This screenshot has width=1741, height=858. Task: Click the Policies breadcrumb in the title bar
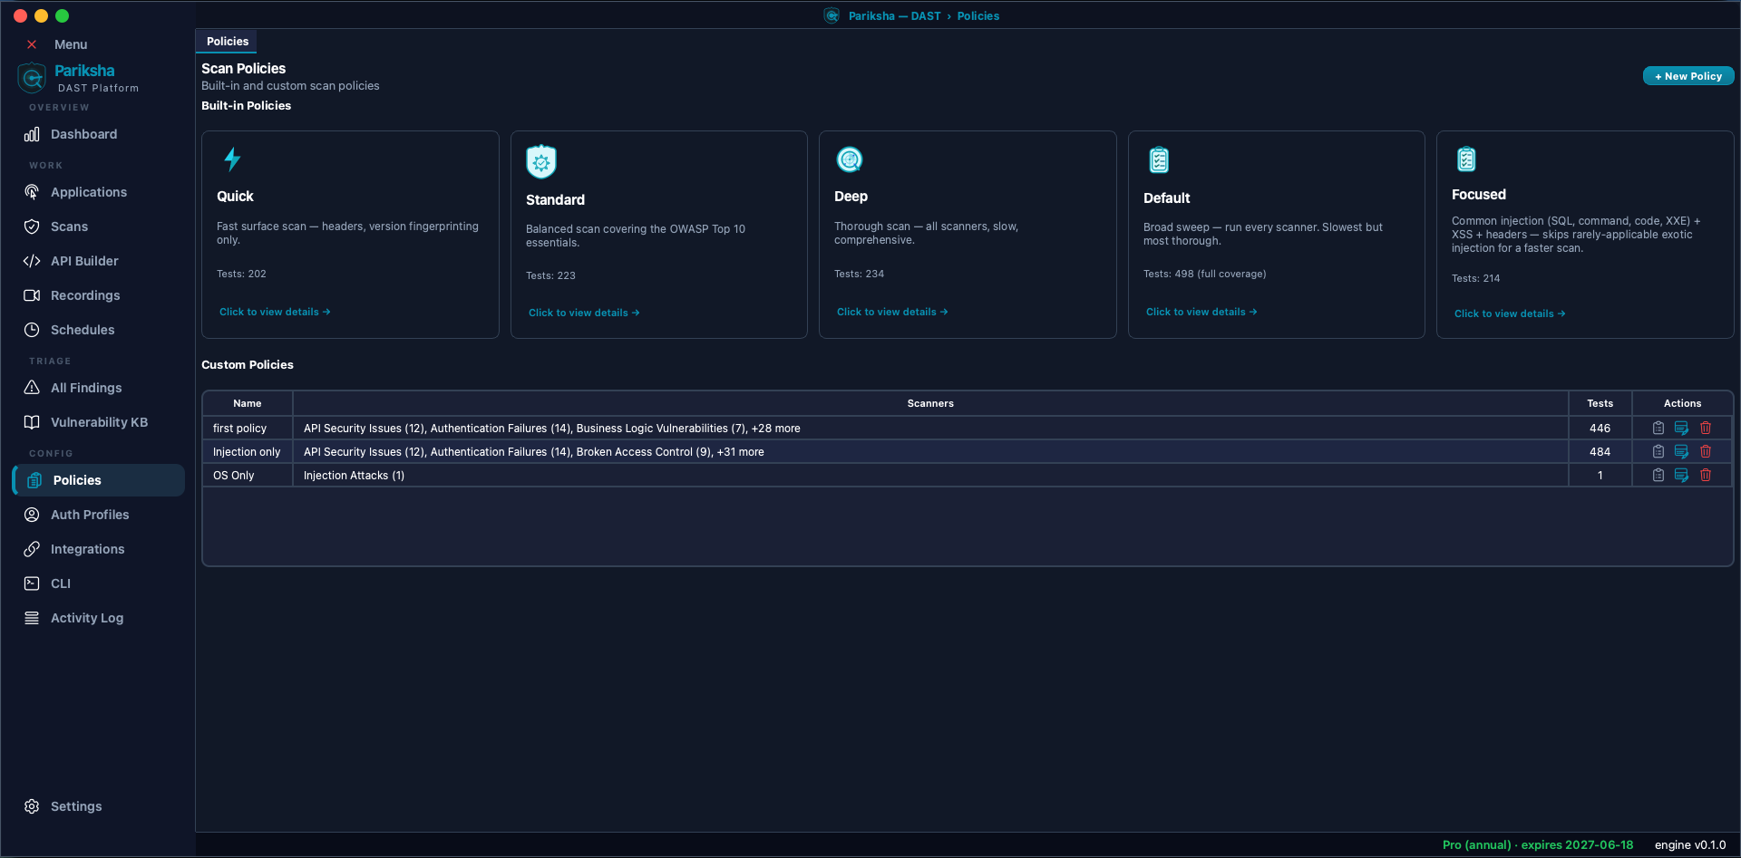(x=978, y=16)
